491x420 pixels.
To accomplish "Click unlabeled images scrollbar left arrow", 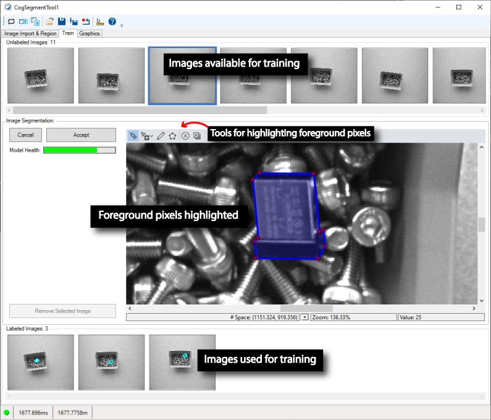I will 9,110.
